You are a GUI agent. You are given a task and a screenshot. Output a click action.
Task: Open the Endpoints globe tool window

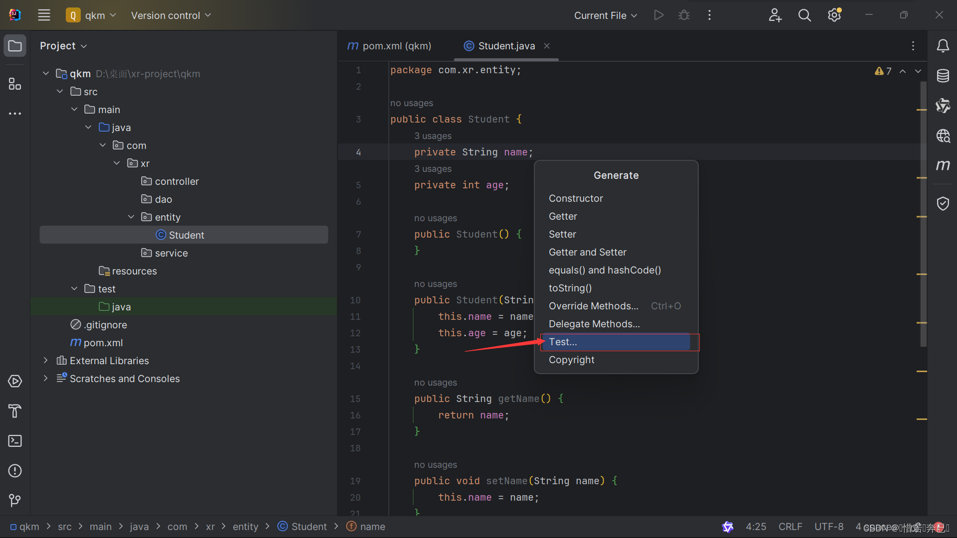click(943, 135)
